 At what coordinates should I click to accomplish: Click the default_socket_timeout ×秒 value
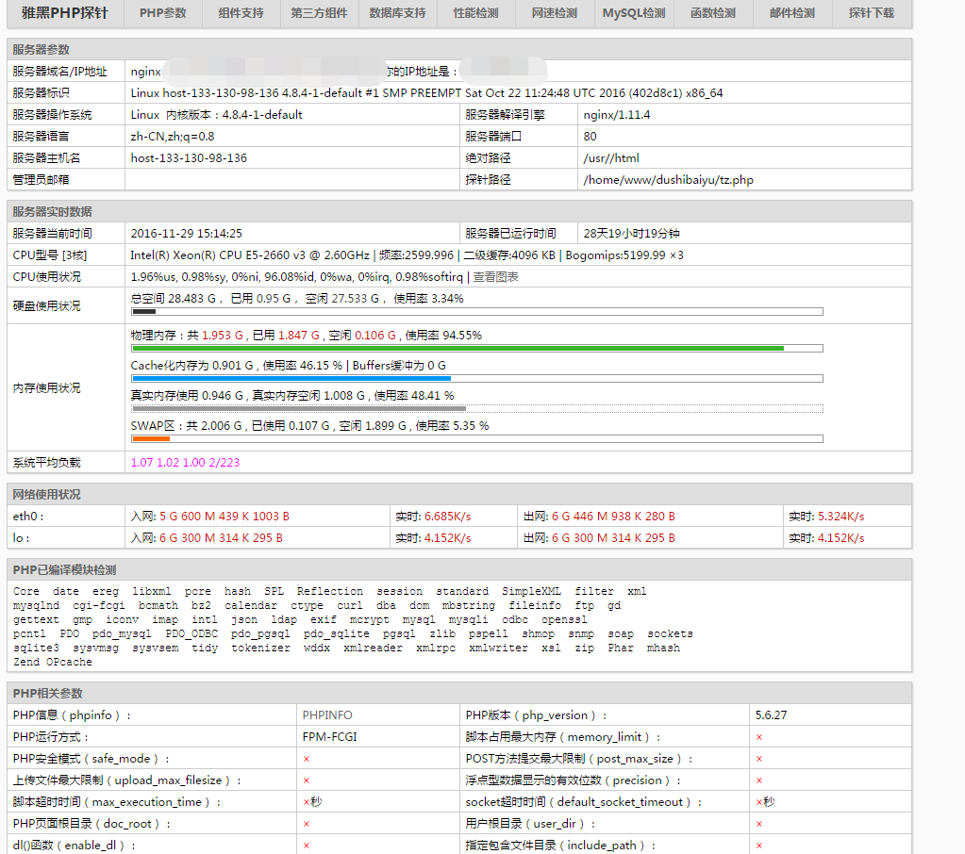click(x=765, y=802)
